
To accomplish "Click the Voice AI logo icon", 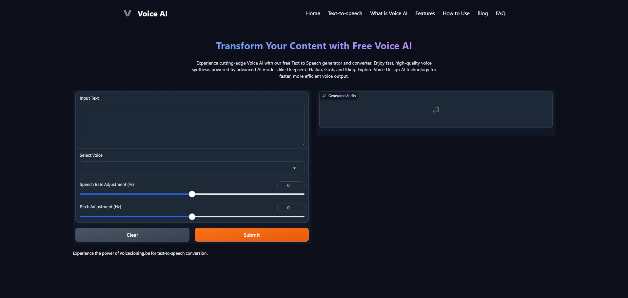I will [x=127, y=13].
